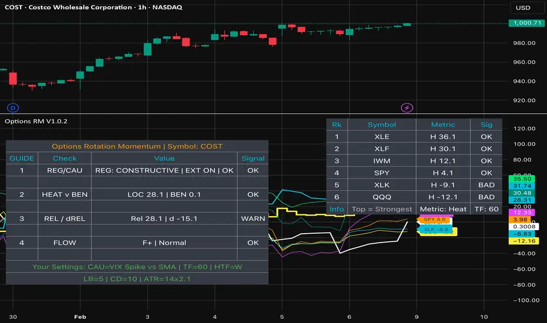The image size is (547, 323).
Task: Click the LB=5 | CD=10 | ATR settings line
Action: click(x=137, y=279)
